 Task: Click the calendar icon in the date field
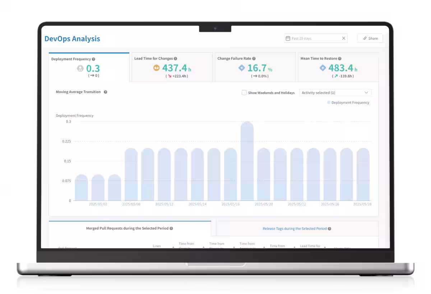click(x=288, y=38)
